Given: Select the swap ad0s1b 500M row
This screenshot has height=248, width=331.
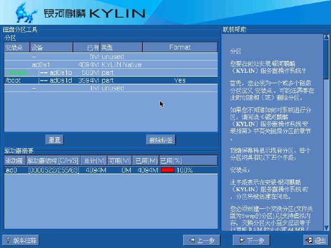Looking at the screenshot, I should pos(111,73).
